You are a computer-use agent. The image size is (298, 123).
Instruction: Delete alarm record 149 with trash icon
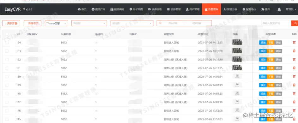[x=294, y=85]
